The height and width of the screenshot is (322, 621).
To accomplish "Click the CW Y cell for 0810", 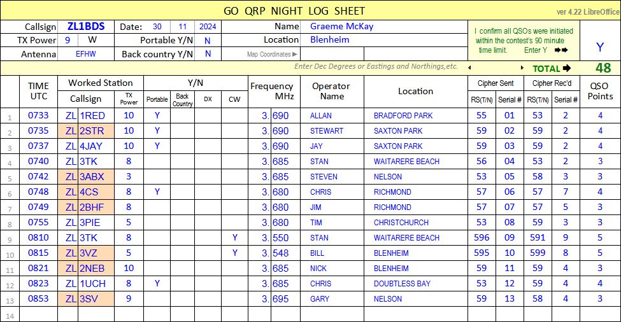I will [234, 237].
